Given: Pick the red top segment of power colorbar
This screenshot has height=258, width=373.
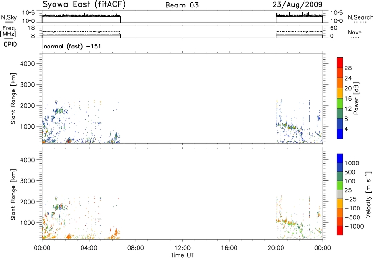Looking at the screenshot, I should 340,62.
